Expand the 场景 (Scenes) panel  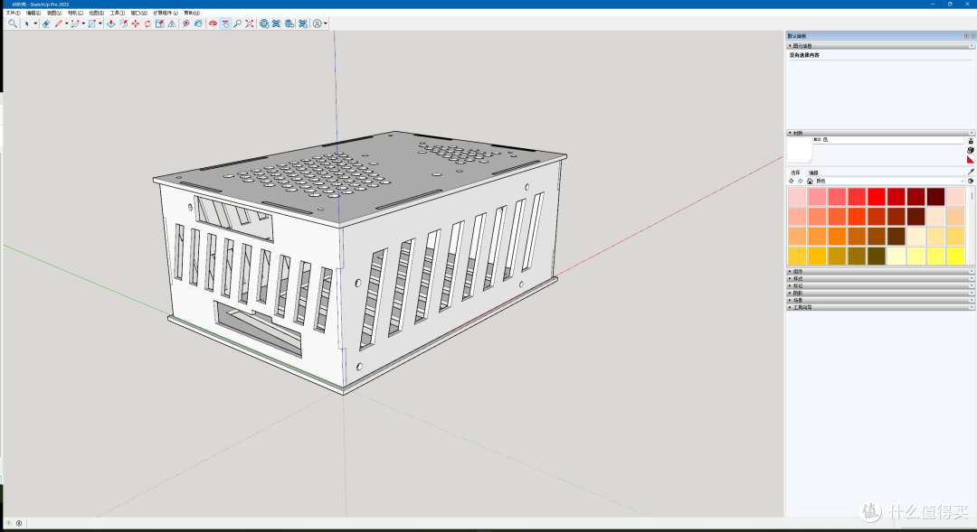coord(798,300)
